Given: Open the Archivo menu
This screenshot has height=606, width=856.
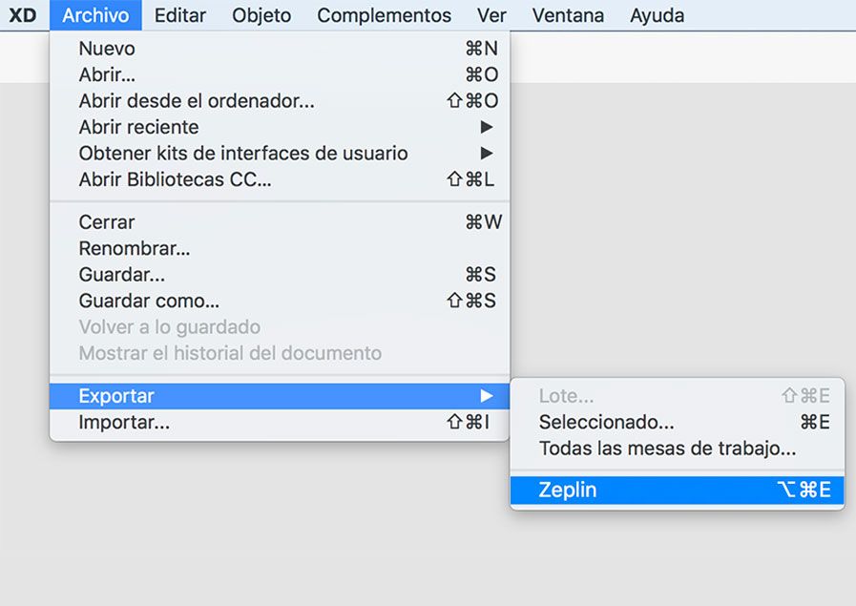Looking at the screenshot, I should [94, 15].
